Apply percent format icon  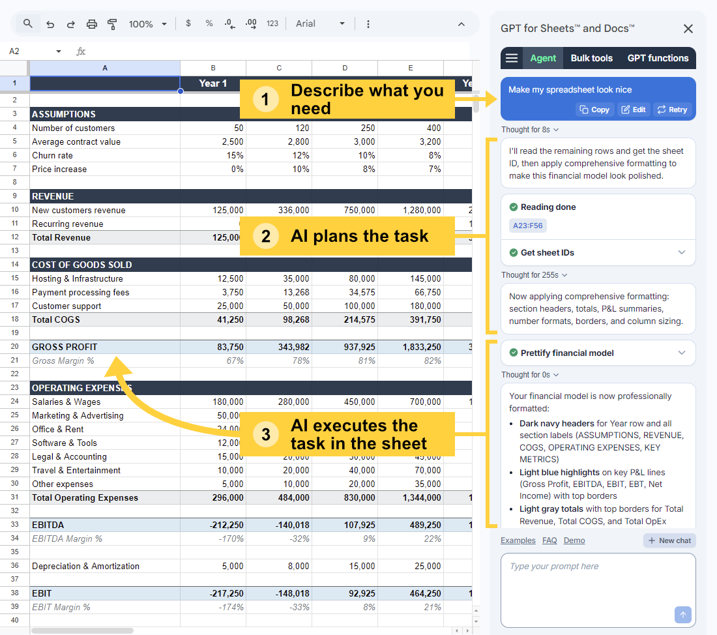(x=209, y=23)
